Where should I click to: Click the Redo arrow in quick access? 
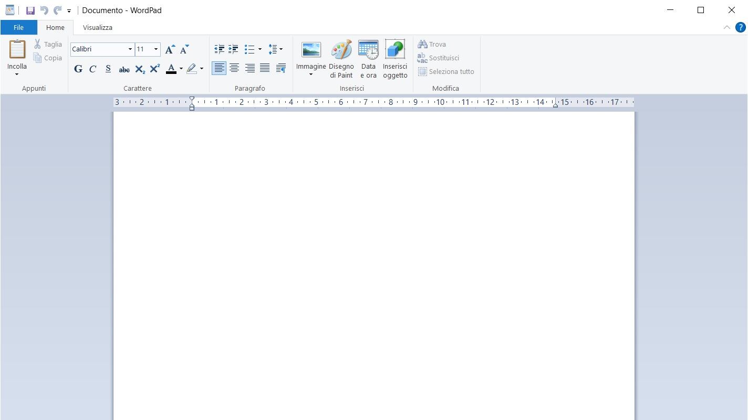point(57,10)
